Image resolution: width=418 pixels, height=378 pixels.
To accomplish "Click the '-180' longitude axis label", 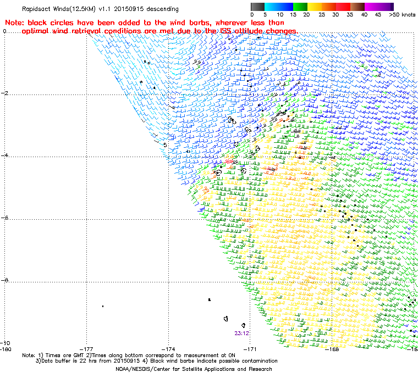I will 5,349.
